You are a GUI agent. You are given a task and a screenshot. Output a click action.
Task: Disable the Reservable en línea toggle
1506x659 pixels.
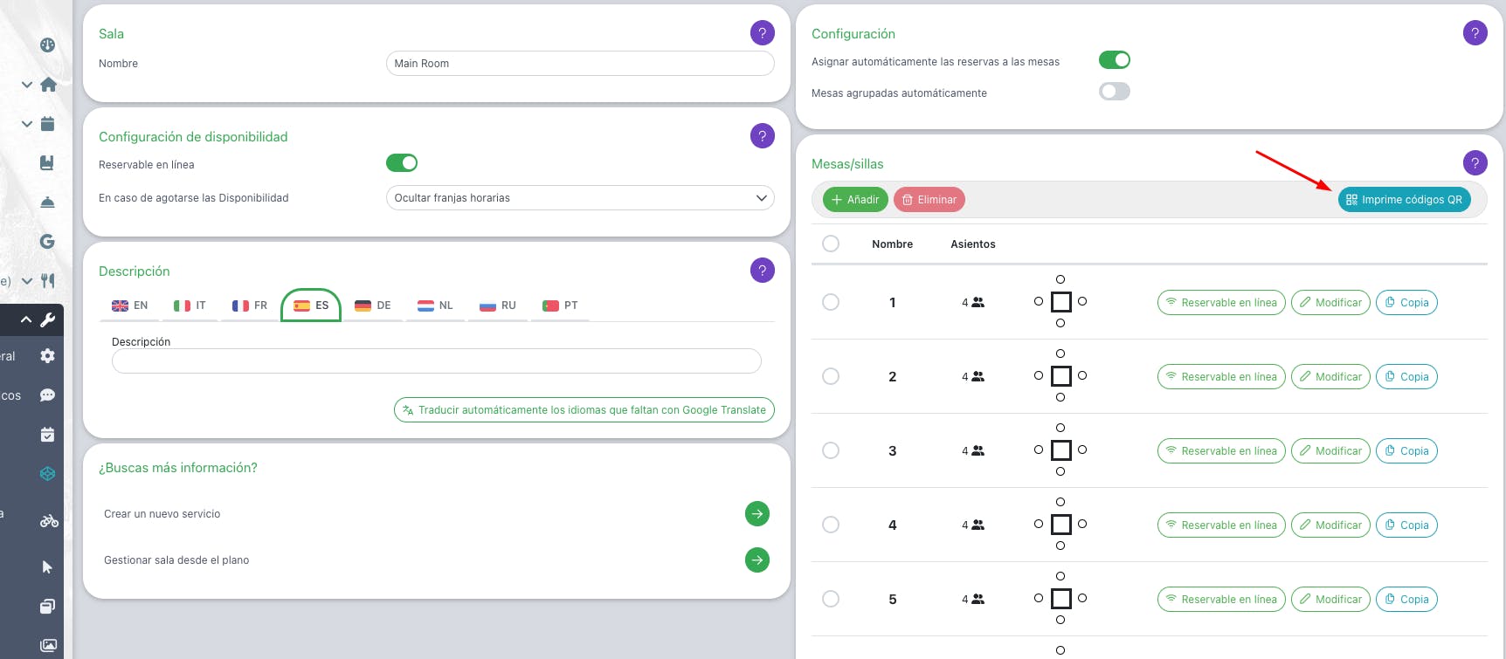click(x=402, y=163)
